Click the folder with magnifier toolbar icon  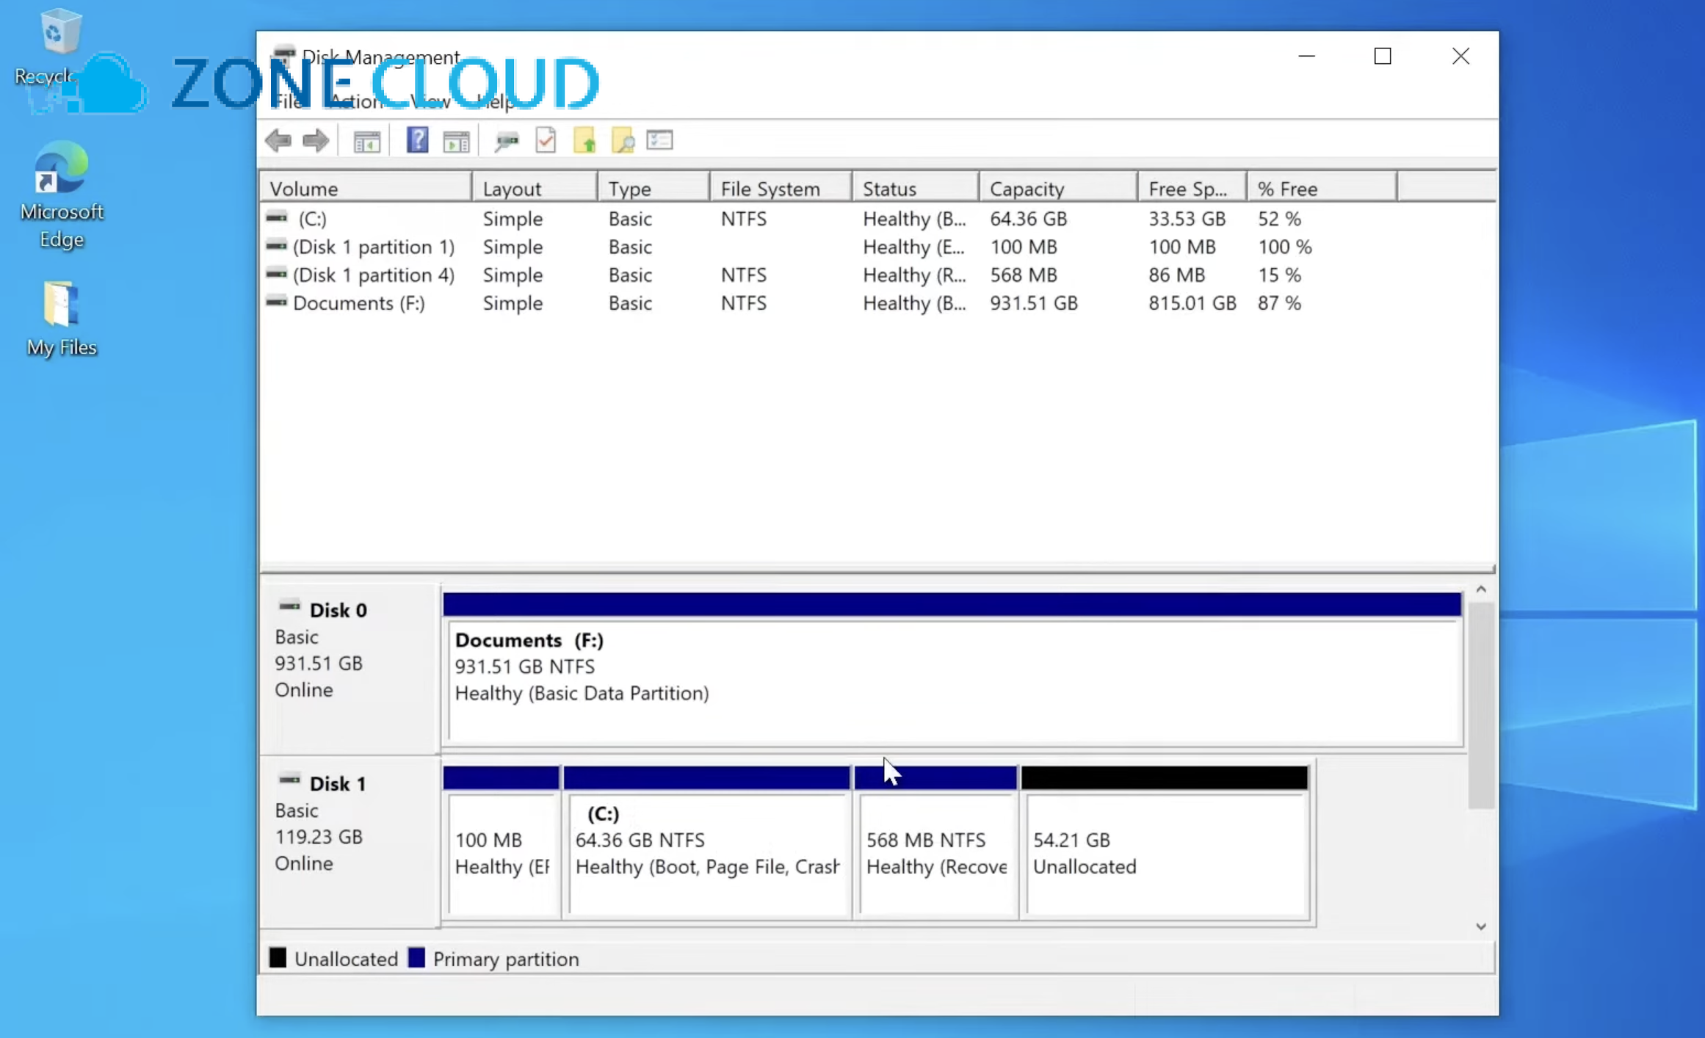[623, 140]
